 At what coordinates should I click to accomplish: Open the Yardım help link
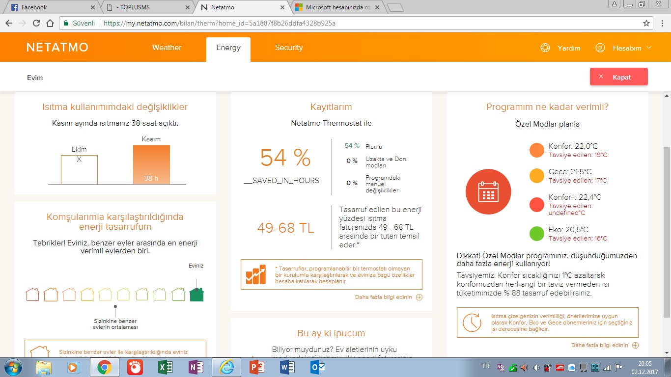tap(569, 48)
